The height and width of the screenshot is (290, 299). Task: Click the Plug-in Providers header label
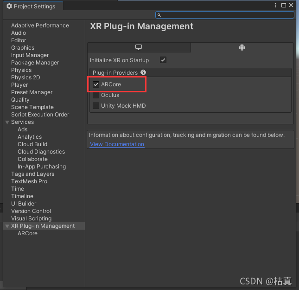coord(115,73)
